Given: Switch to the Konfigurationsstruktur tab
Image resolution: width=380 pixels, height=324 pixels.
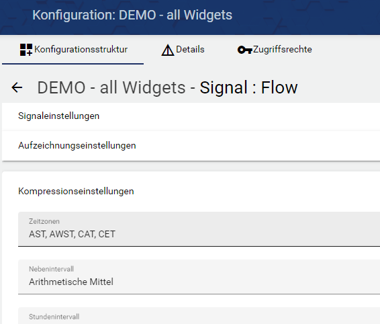Looking at the screenshot, I should coord(73,50).
